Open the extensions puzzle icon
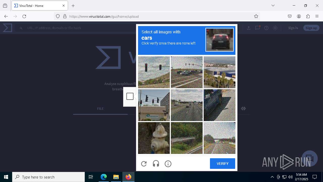This screenshot has width=323, height=182. click(x=308, y=16)
